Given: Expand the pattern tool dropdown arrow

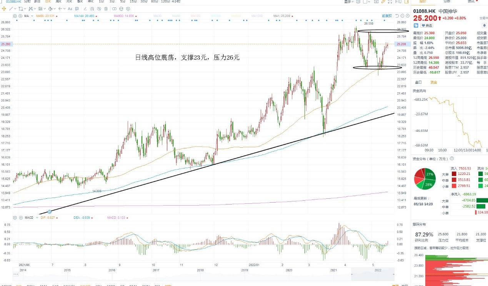Looking at the screenshot, I should [35, 8].
